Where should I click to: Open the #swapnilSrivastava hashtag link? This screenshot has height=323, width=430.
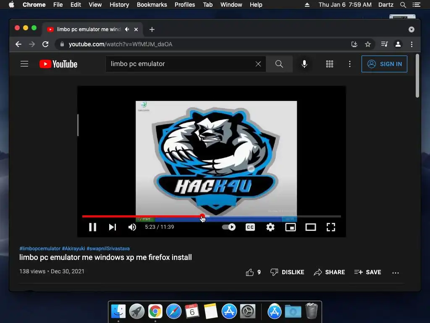pyautogui.click(x=108, y=249)
